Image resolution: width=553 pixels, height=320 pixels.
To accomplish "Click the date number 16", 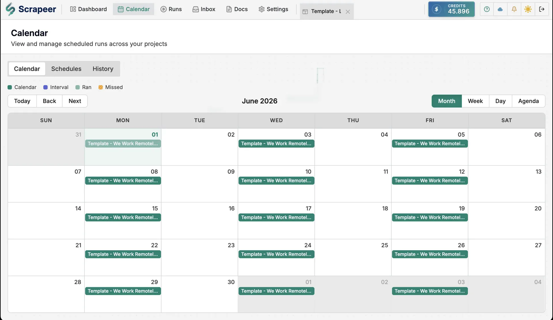I will click(x=232, y=208).
